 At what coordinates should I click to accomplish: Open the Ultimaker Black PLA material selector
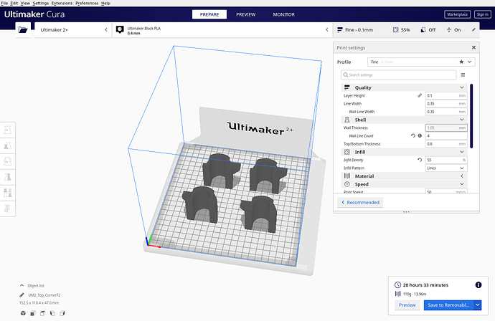pos(222,29)
